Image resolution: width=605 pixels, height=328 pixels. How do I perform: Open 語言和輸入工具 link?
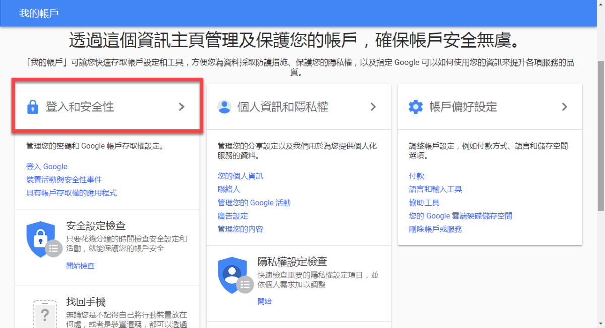click(436, 189)
